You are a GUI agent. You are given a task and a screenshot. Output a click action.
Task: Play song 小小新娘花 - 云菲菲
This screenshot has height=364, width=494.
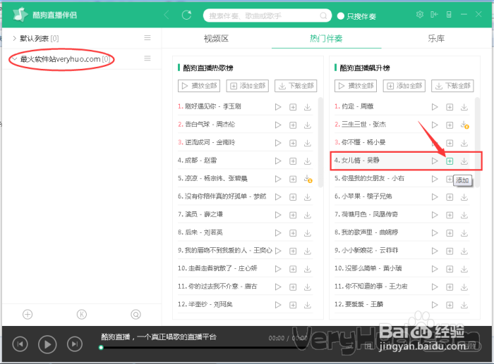coord(435,251)
